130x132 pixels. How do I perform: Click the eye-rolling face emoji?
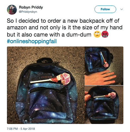[x=97, y=34]
